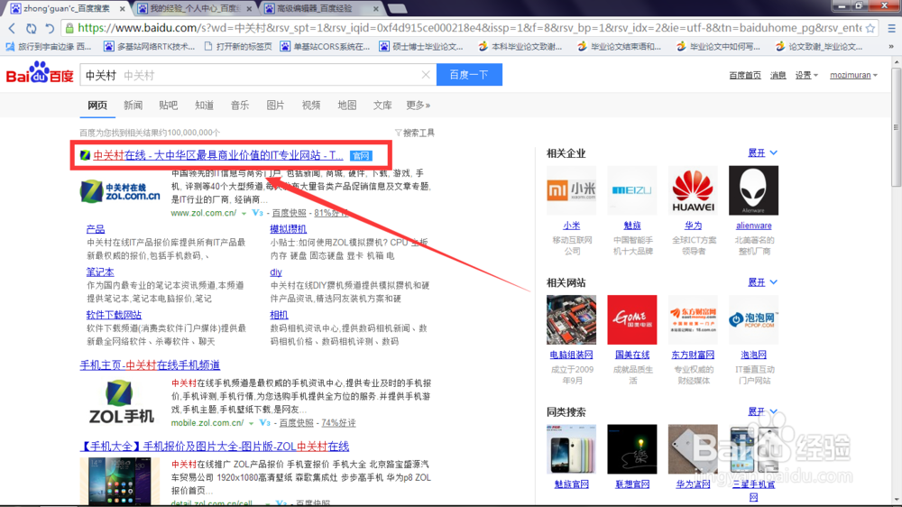Open the 设置 dropdown
This screenshot has width=902, height=507.
click(805, 76)
